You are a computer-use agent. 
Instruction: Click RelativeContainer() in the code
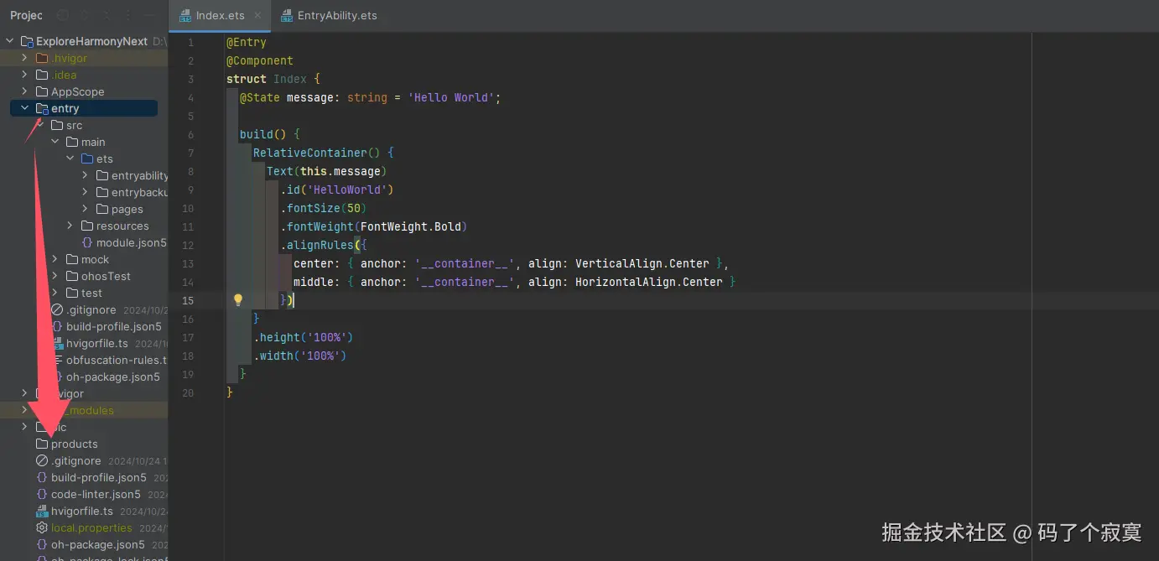click(x=317, y=153)
